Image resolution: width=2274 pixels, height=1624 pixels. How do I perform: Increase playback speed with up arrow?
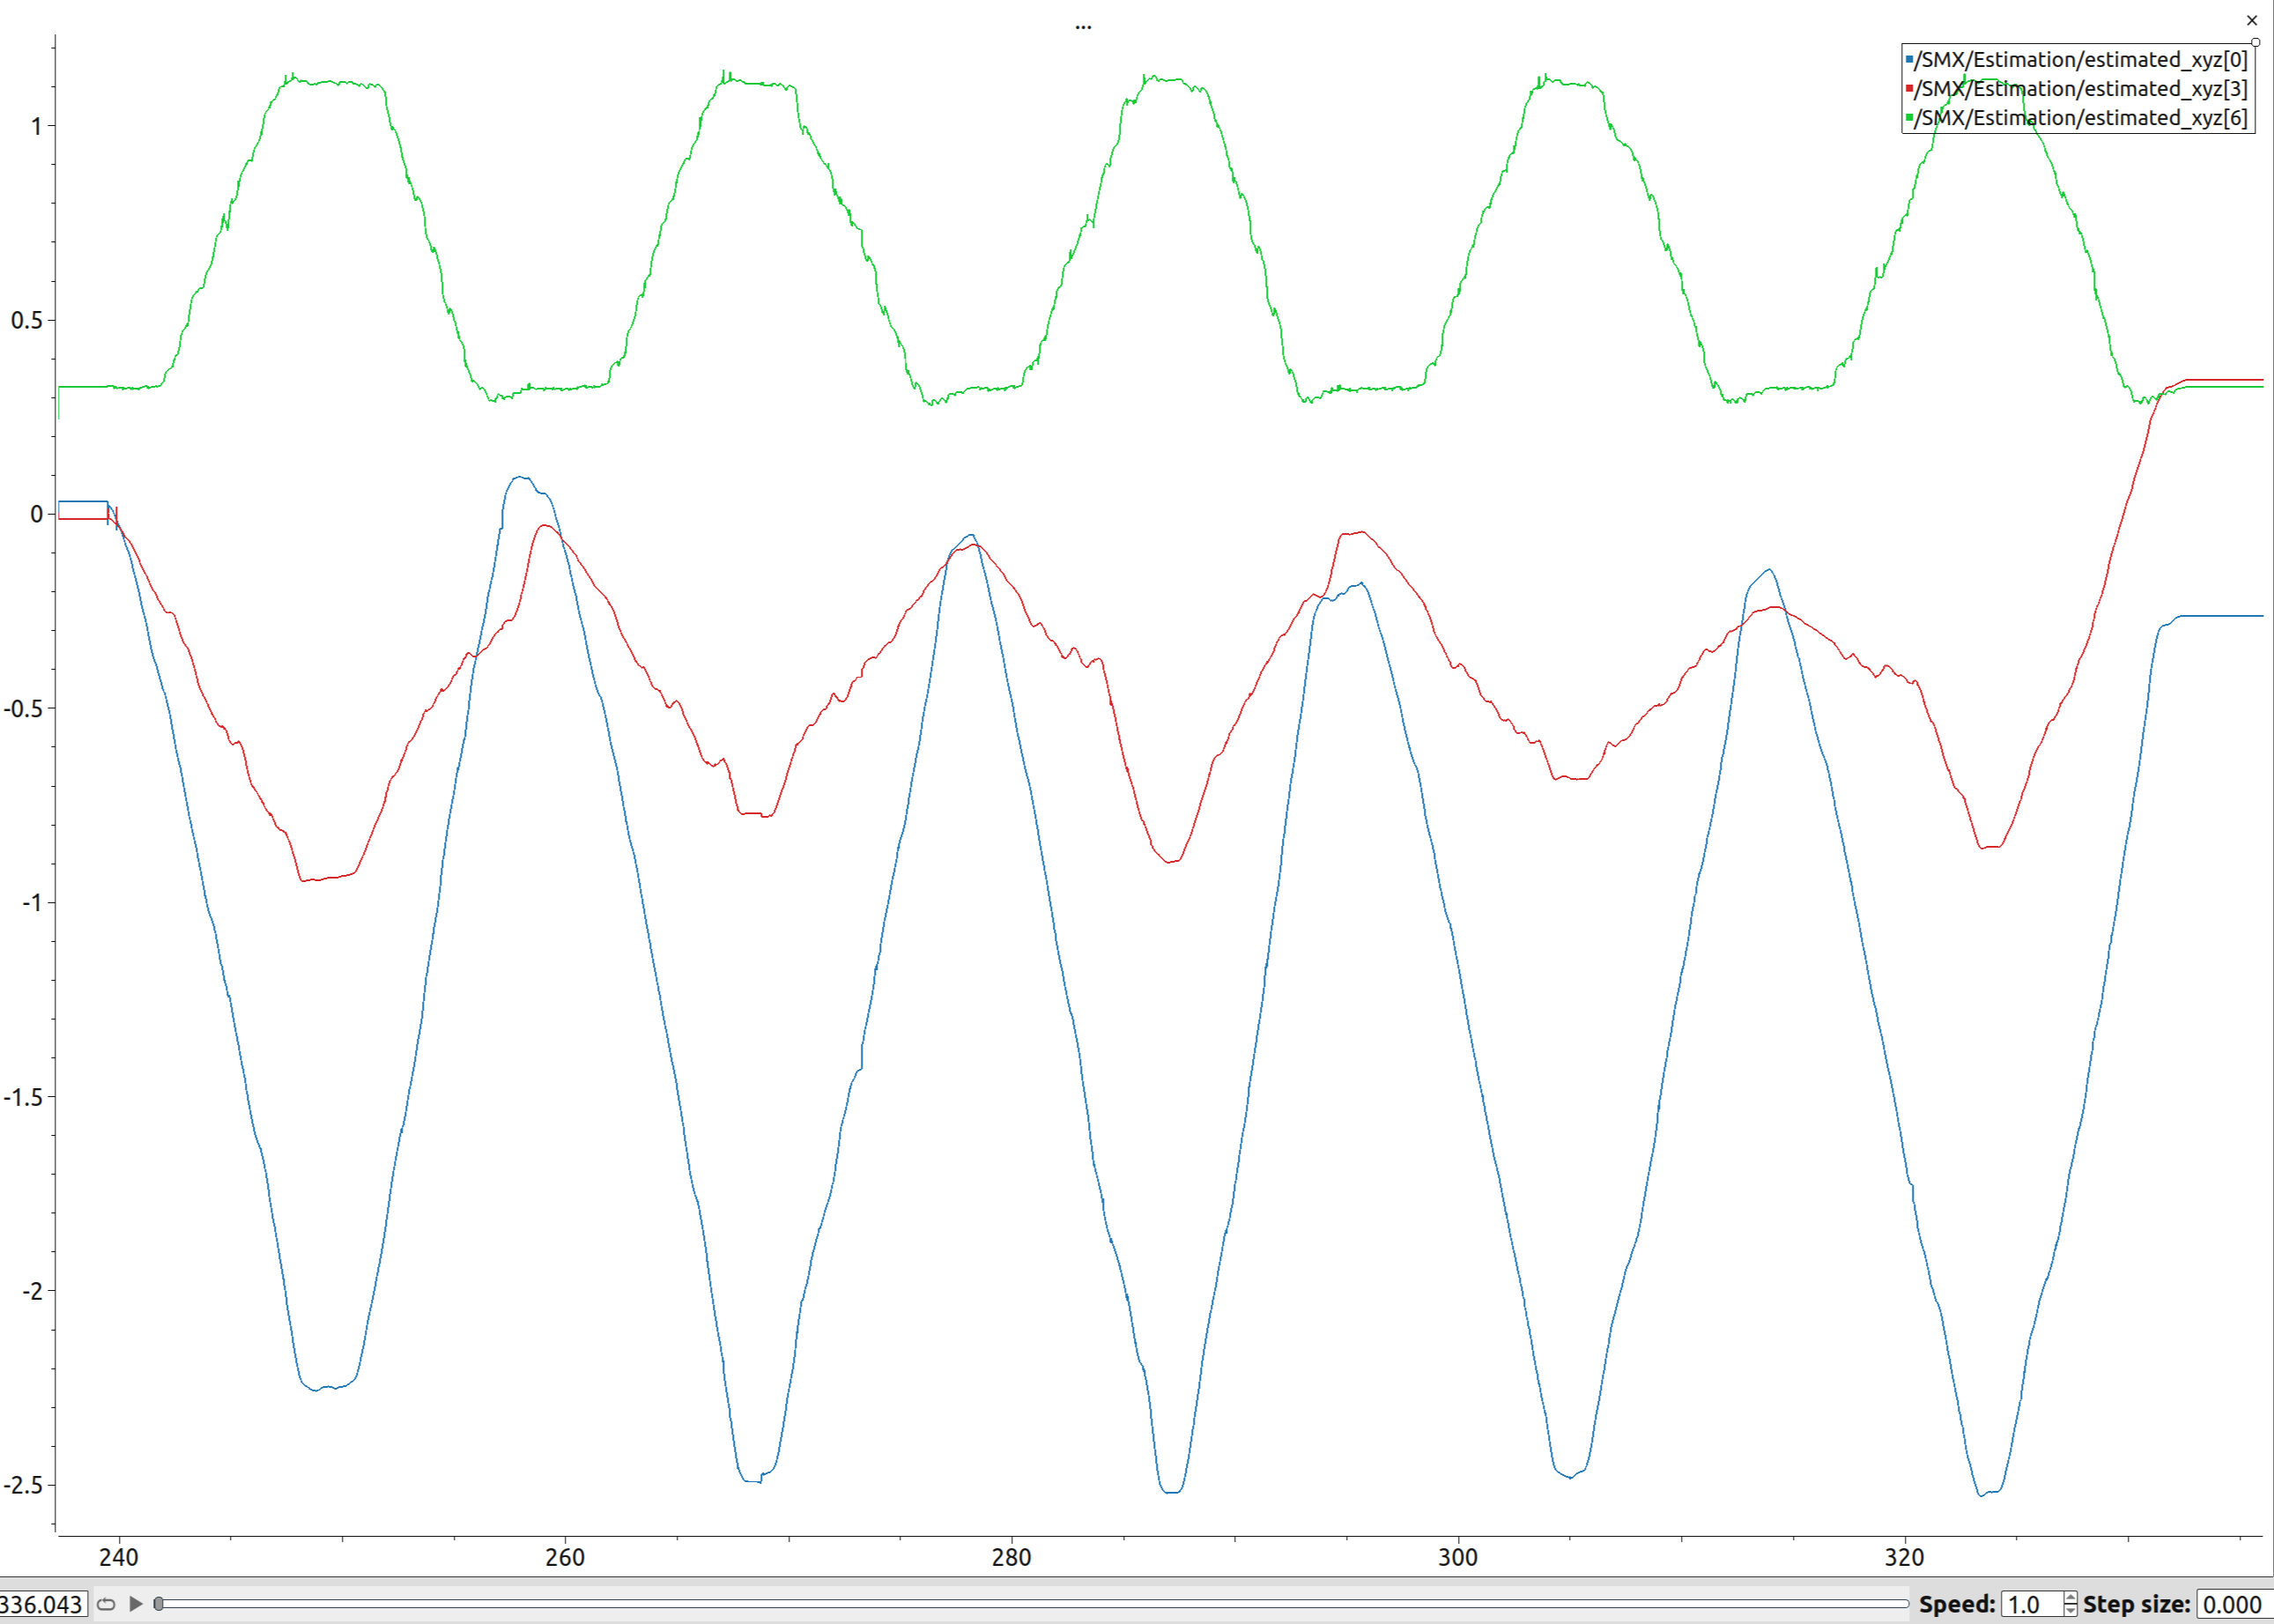2070,1597
